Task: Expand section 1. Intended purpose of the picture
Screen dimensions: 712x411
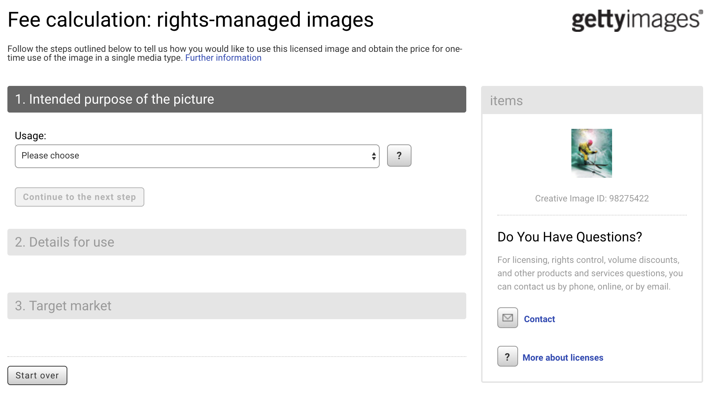Action: tap(236, 99)
